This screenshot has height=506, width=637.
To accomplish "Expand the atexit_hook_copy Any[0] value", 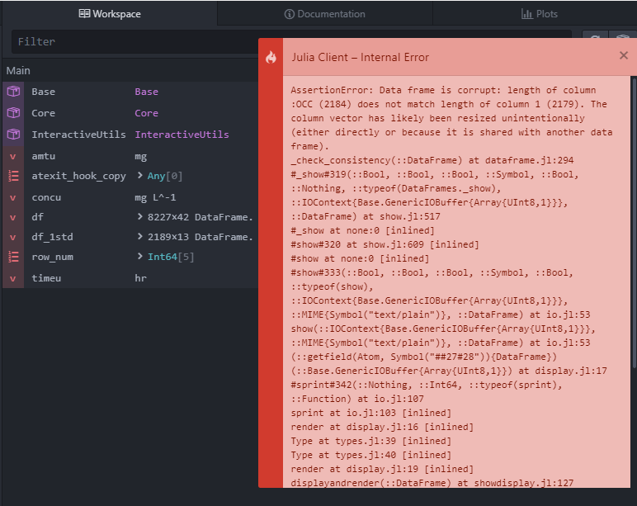I will (x=139, y=175).
